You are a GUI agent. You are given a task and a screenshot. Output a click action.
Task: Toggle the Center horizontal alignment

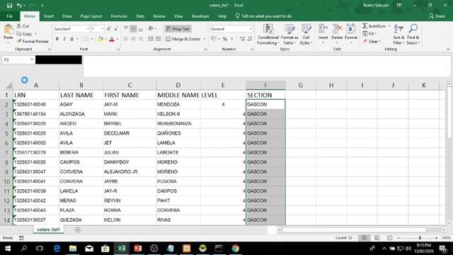[133, 39]
